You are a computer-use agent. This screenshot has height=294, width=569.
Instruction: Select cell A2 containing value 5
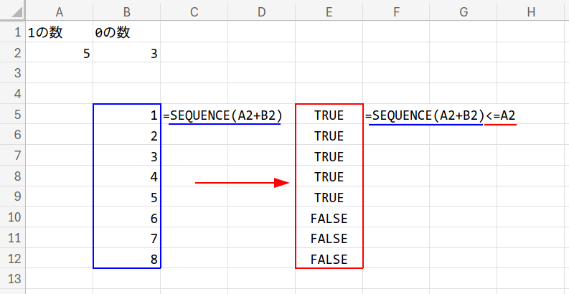(x=59, y=53)
